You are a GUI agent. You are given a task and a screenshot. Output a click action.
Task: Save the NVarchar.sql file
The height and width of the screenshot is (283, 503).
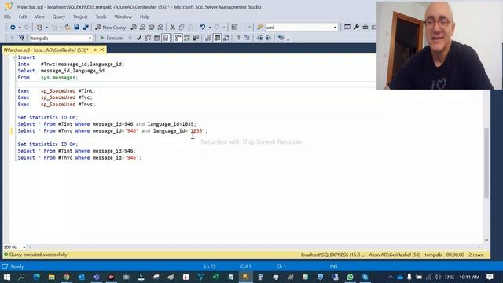(76, 28)
